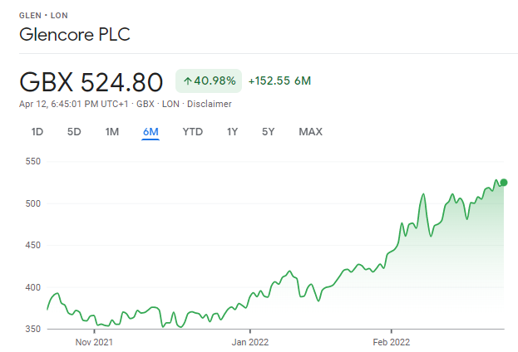Select the 1D time range tab
Screen dimensions: 518x352
click(x=37, y=132)
